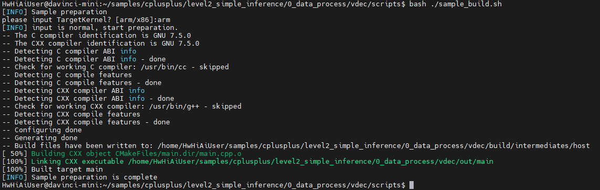Click the green vdec/out/main executable path

click(x=311, y=162)
